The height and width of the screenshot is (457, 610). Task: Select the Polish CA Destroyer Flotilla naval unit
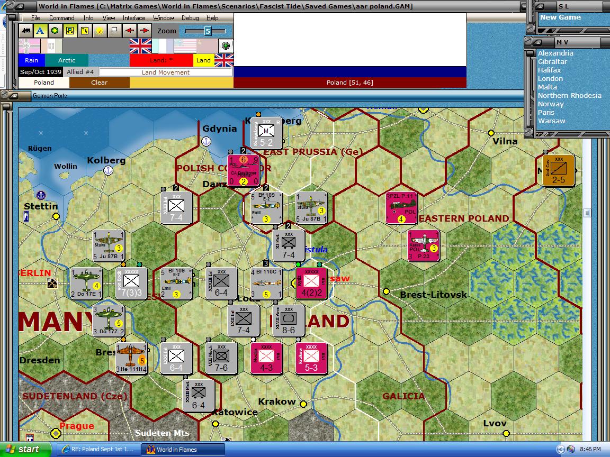pyautogui.click(x=244, y=170)
